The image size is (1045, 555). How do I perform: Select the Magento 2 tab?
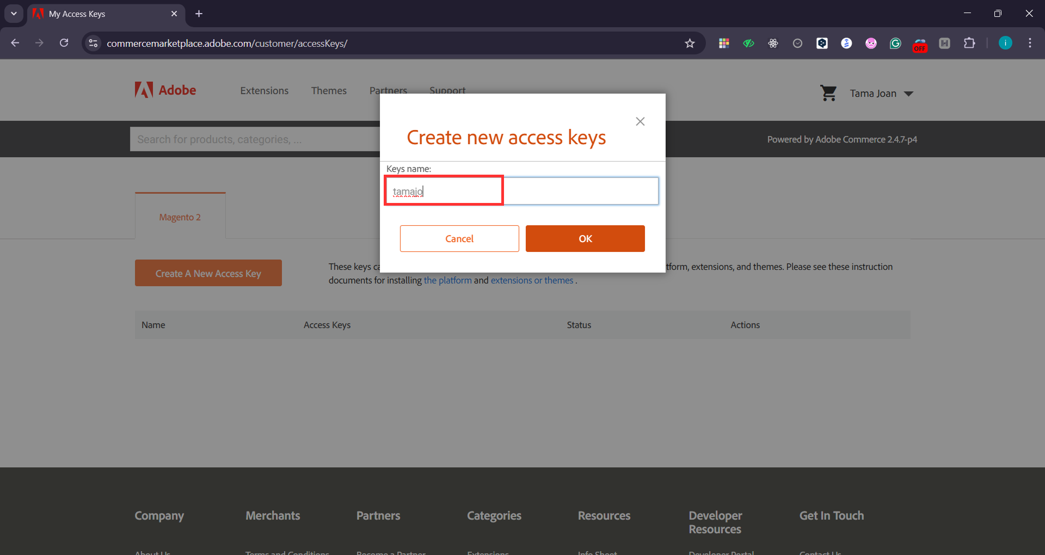[x=180, y=217]
